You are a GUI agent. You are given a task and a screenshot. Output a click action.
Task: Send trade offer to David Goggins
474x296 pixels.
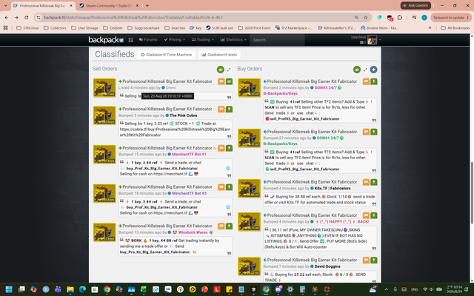coord(374,260)
